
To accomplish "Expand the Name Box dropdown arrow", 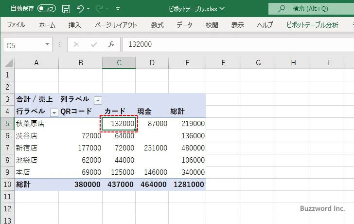I will point(48,44).
